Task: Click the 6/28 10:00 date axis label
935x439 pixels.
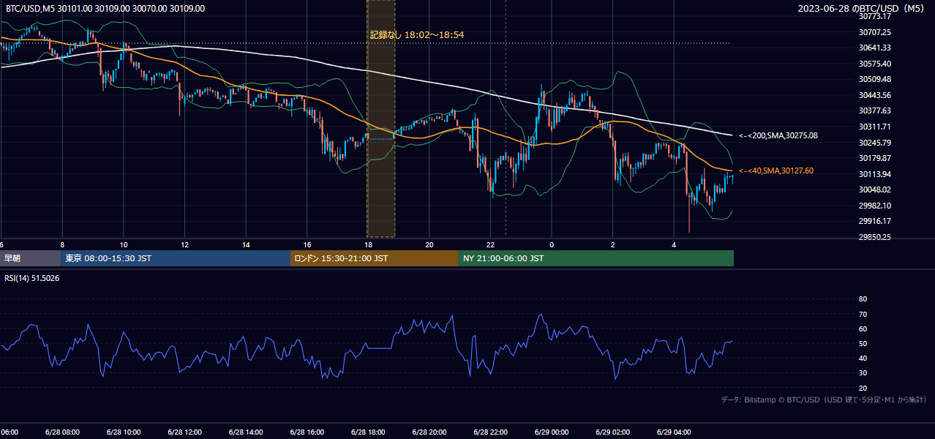Action: click(x=124, y=432)
